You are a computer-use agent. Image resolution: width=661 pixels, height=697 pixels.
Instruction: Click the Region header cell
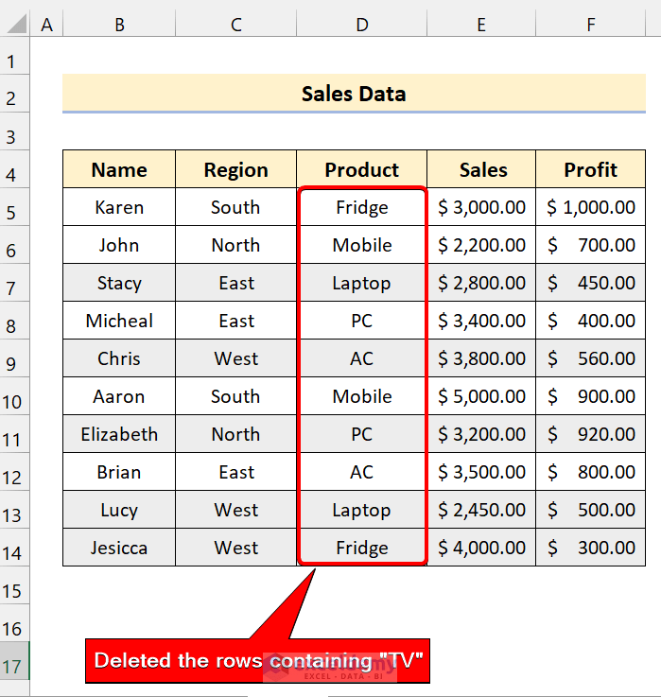[x=236, y=169]
